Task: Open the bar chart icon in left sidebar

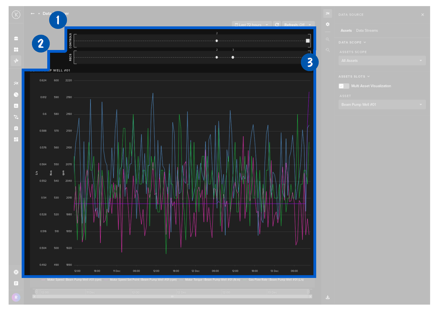Action: click(16, 106)
